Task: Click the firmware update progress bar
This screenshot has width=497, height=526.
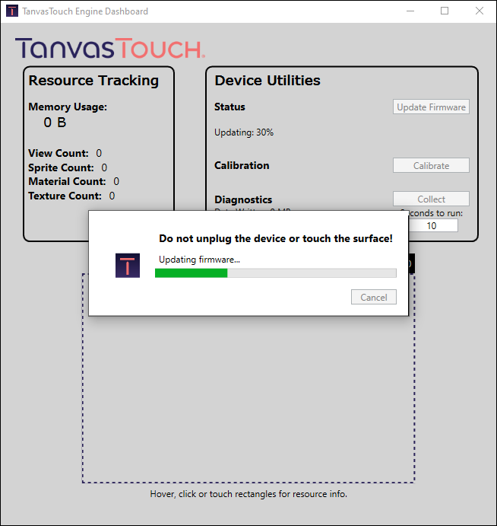Action: point(276,273)
